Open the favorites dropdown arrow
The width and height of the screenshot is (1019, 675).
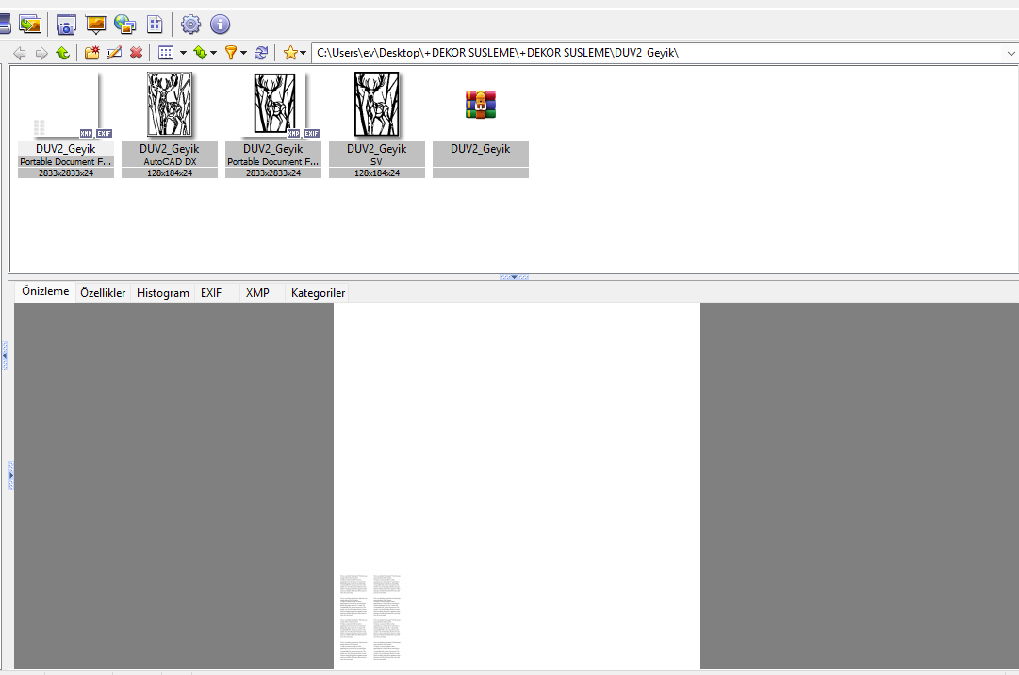[303, 53]
